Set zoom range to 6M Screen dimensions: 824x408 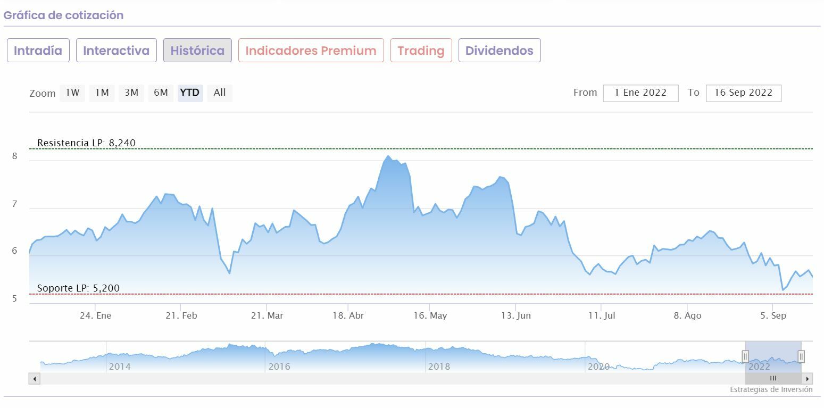click(161, 93)
